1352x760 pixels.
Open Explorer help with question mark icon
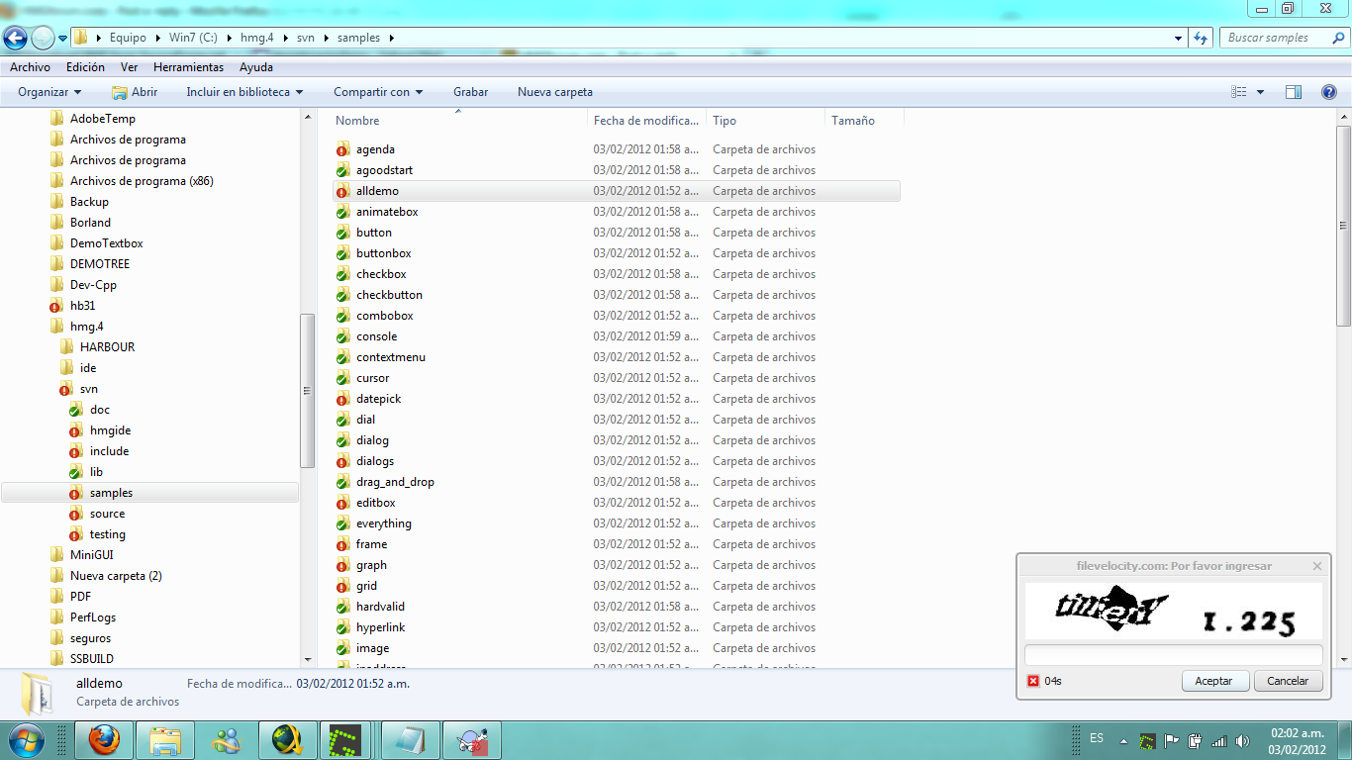click(x=1328, y=92)
